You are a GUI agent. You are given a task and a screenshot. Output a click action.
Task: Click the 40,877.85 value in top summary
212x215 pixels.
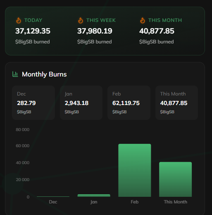tap(157, 31)
